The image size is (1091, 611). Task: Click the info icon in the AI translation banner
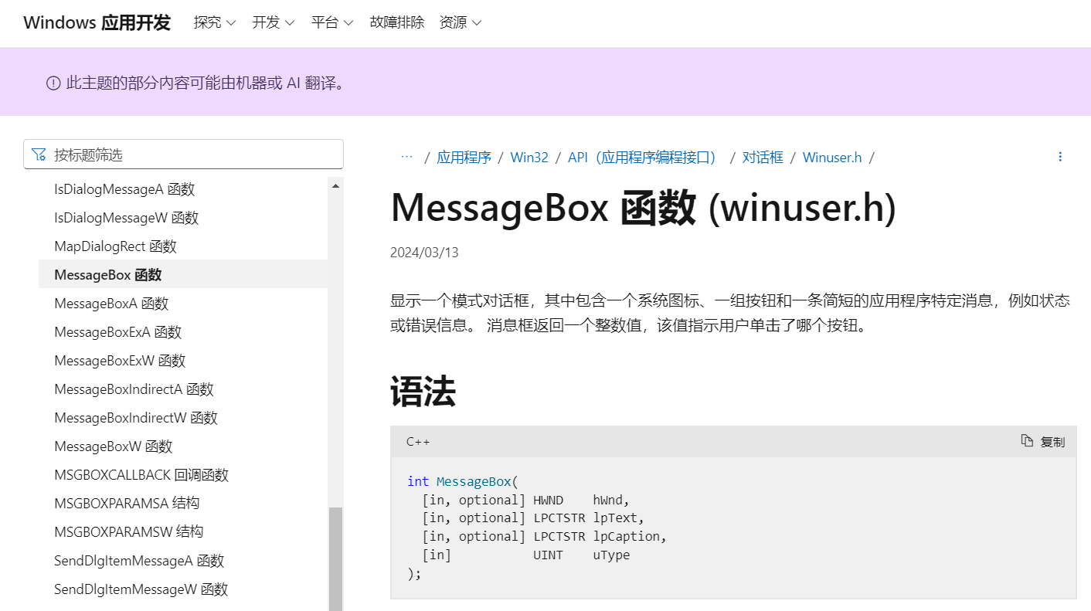[53, 83]
